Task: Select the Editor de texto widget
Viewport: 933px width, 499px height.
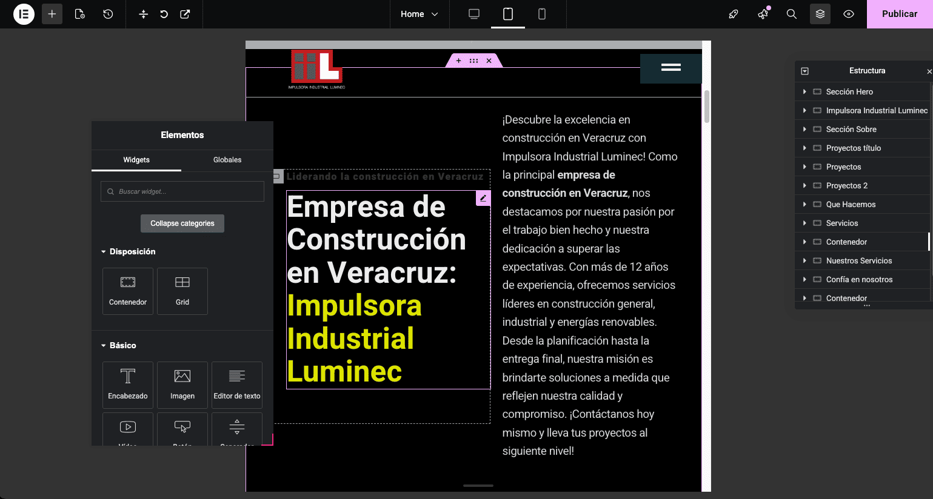Action: pos(237,385)
